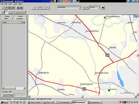The height and width of the screenshot is (104, 139).
Task: Click the Open file icon
Action: (6, 7)
